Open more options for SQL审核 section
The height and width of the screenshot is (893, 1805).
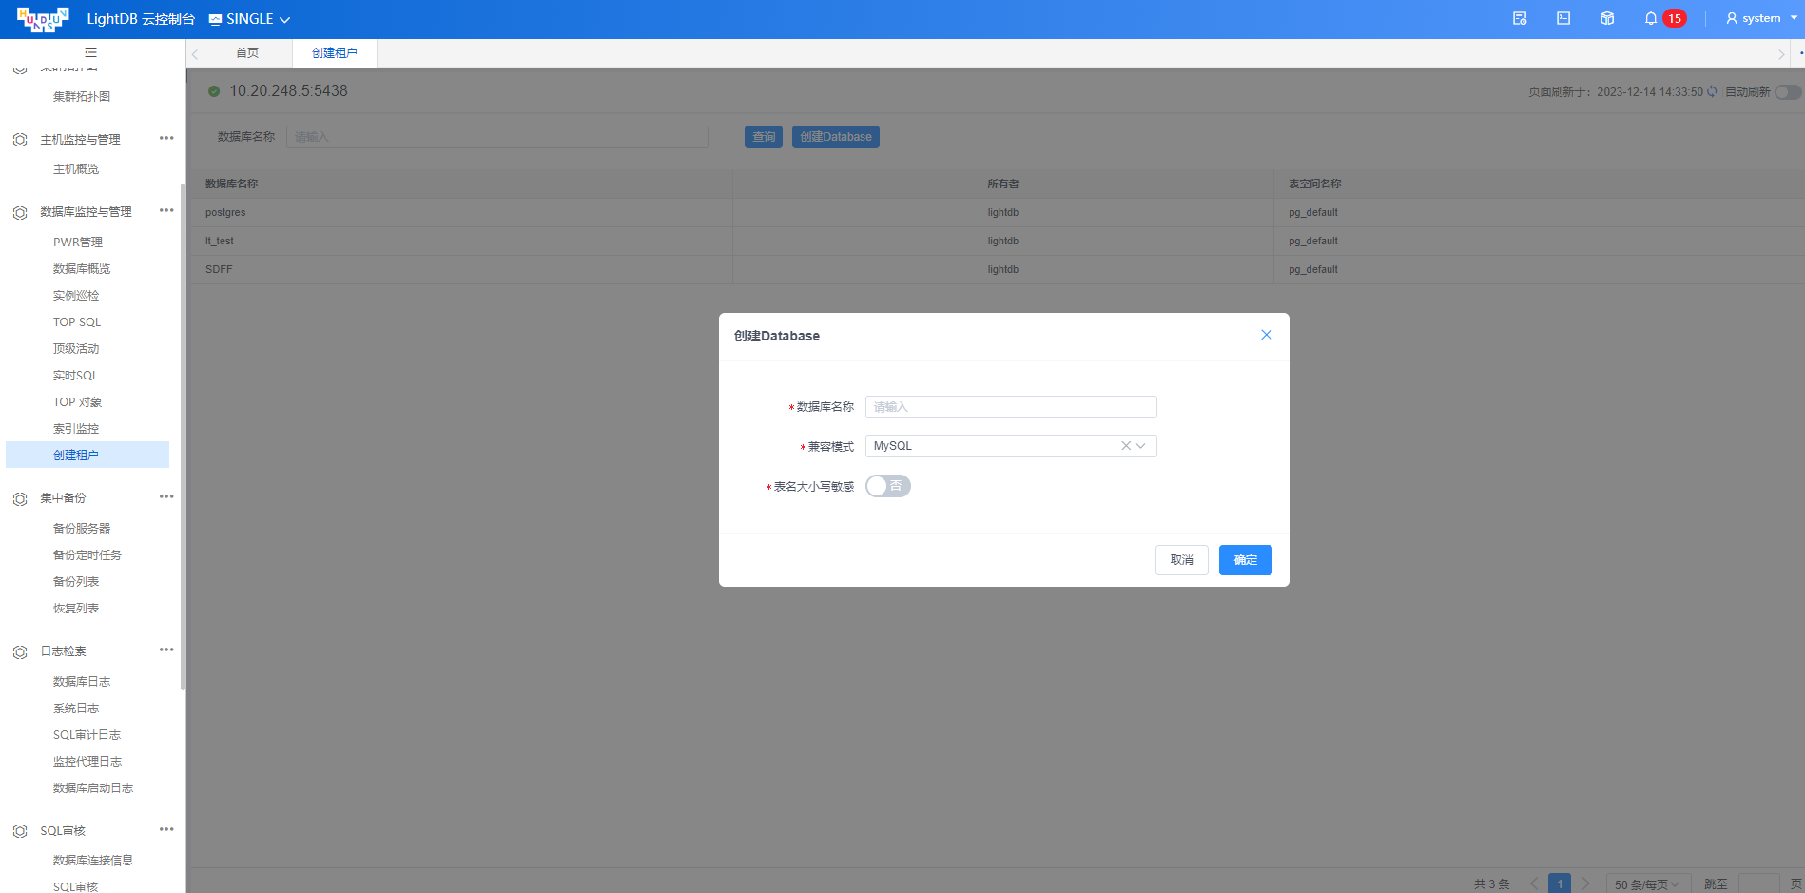[166, 829]
